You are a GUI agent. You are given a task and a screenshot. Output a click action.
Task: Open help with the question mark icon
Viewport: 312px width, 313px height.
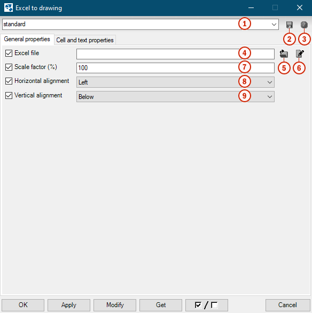click(x=304, y=25)
